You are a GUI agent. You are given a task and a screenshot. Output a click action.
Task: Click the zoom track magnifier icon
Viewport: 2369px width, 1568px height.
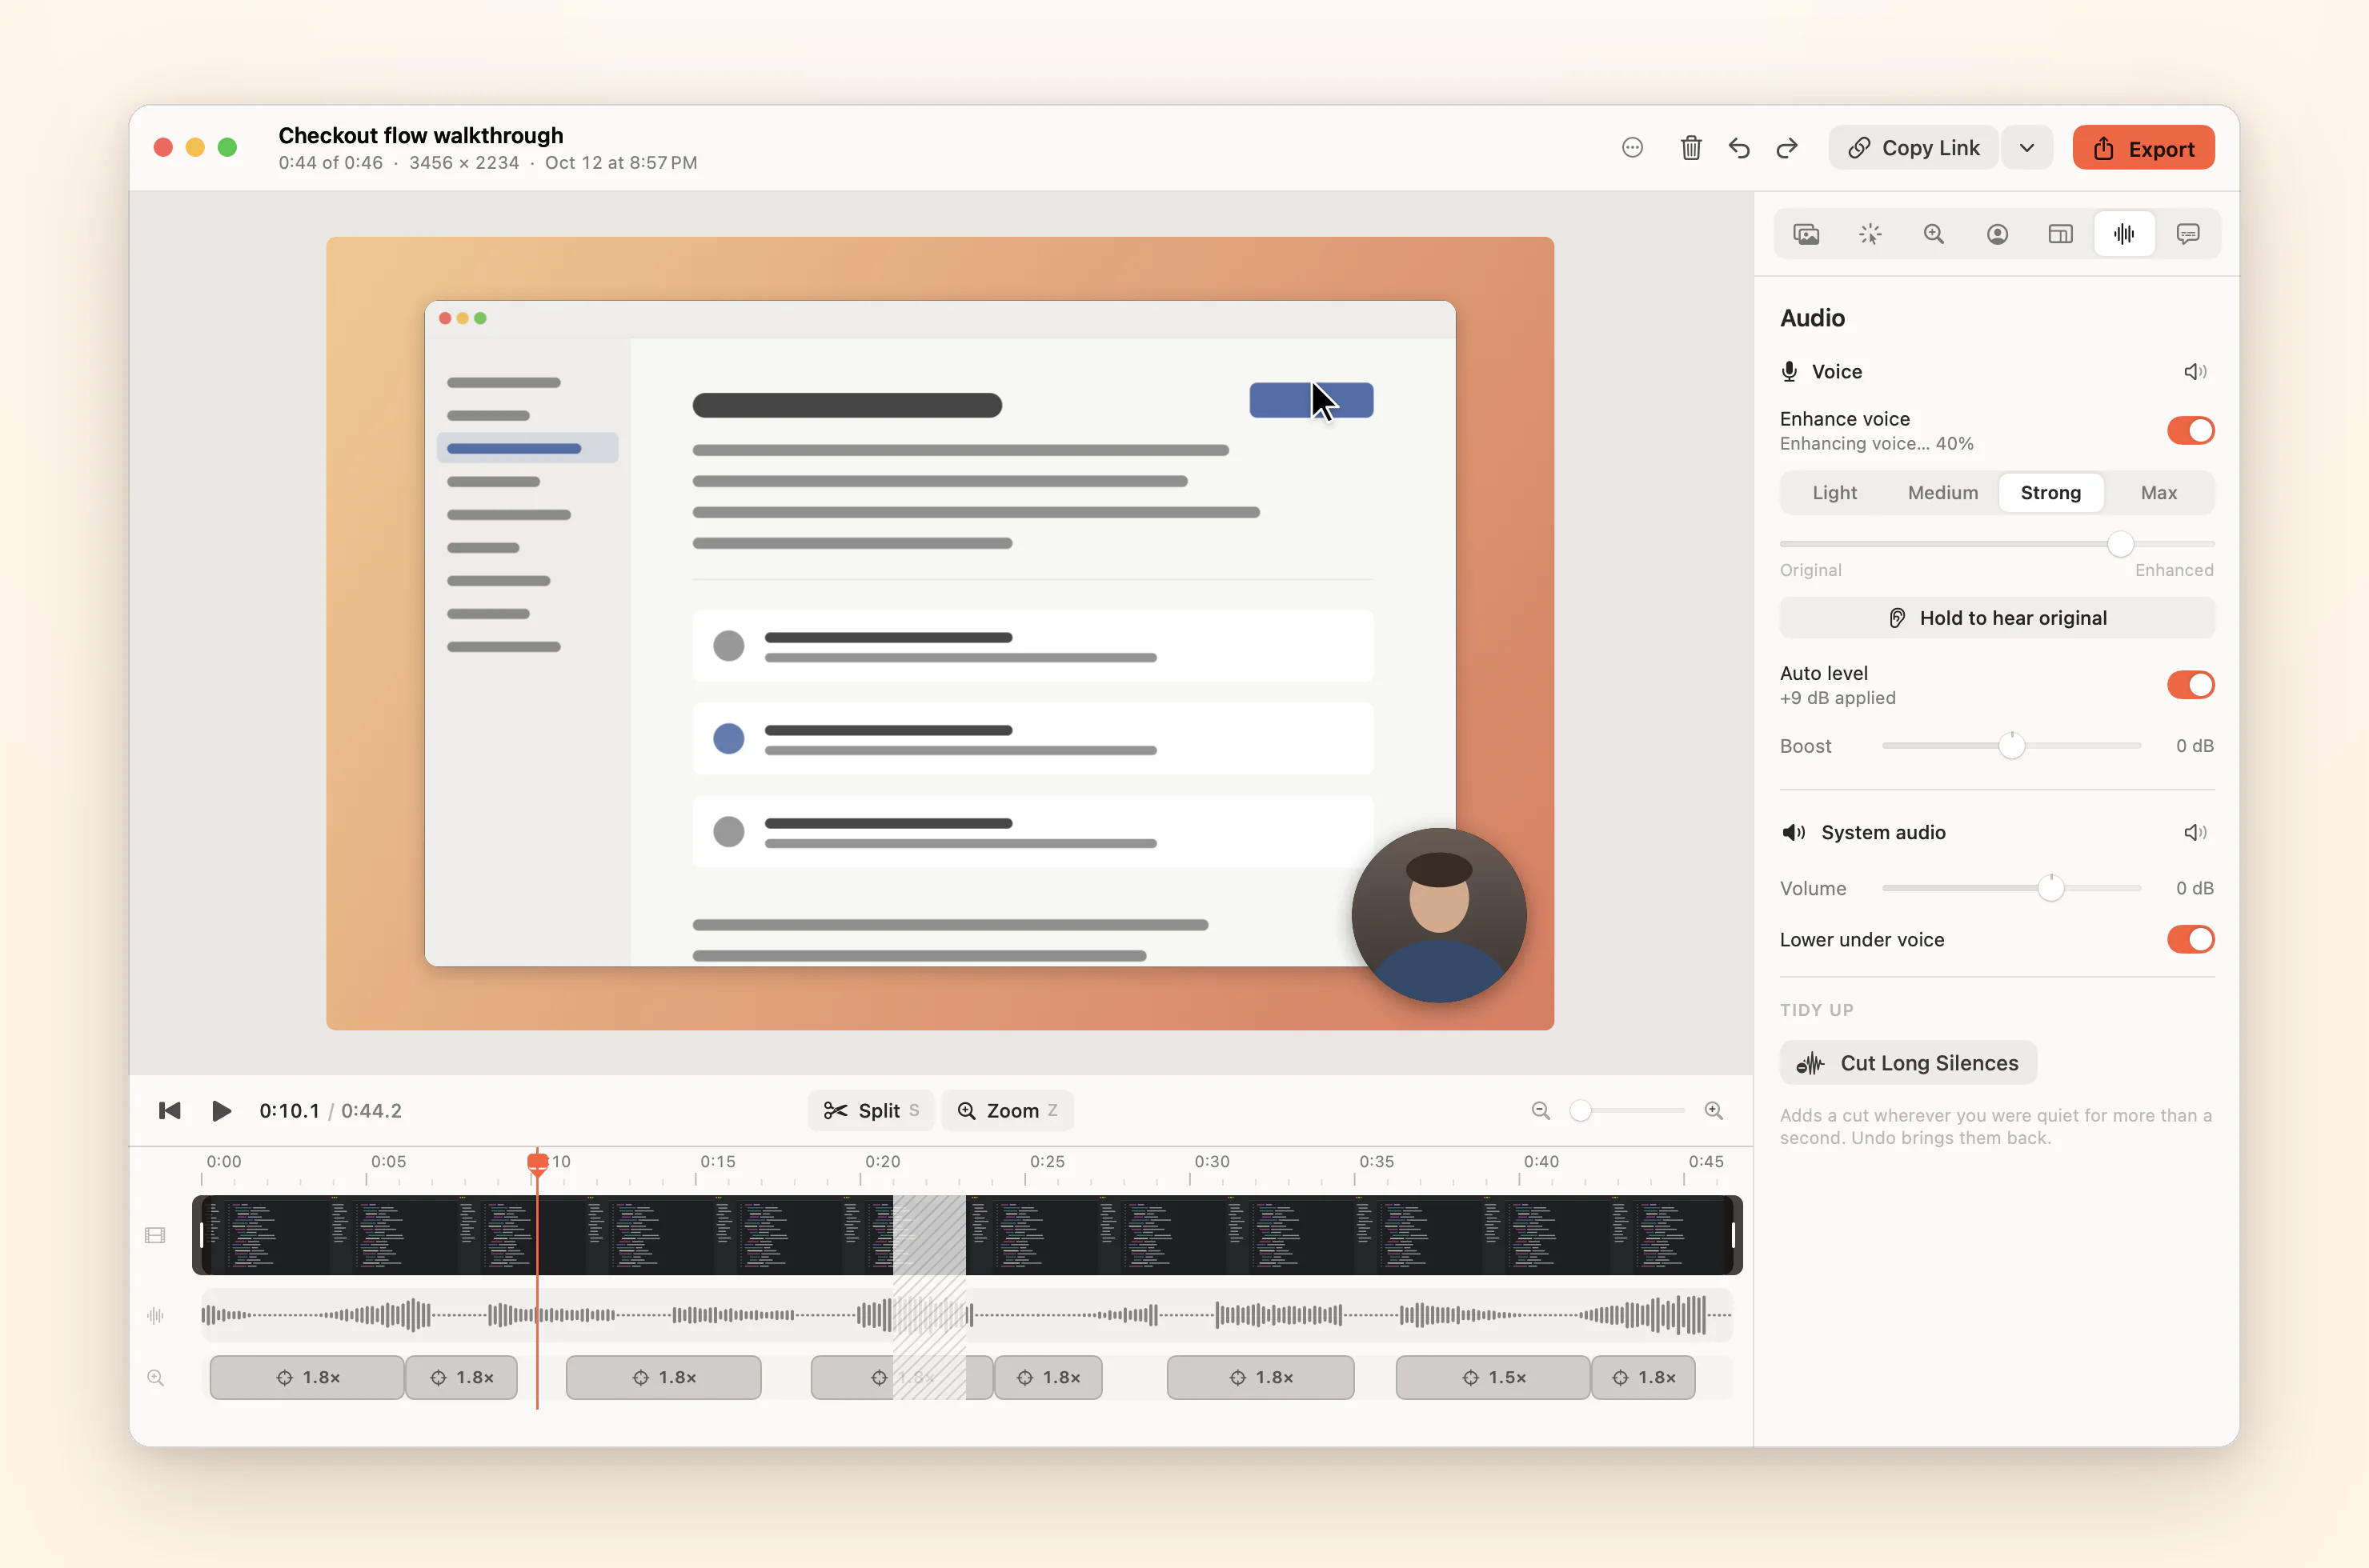tap(155, 1378)
